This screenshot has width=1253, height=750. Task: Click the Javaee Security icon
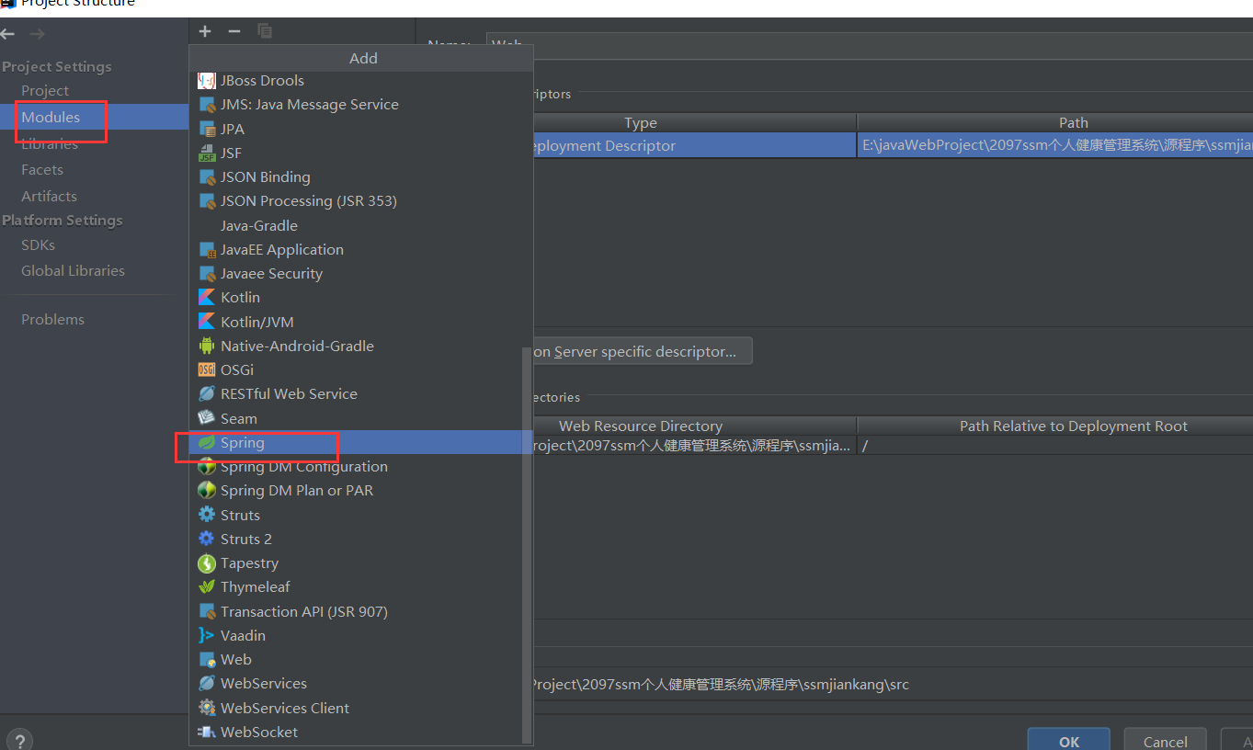207,274
